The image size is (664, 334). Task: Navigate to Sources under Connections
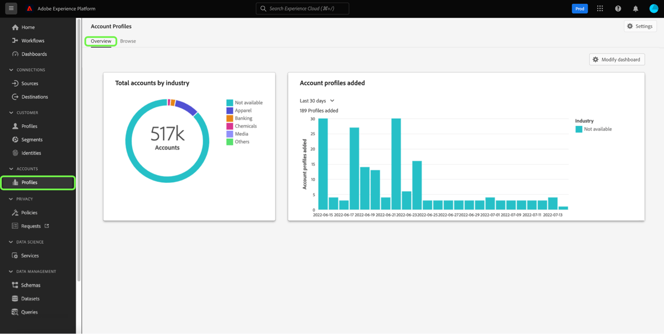[28, 83]
